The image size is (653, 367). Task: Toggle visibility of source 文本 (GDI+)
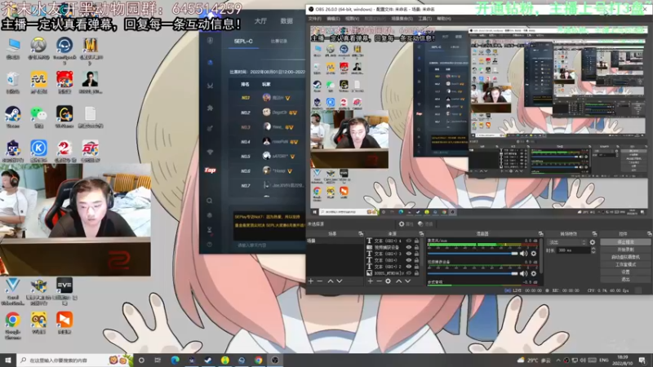pyautogui.click(x=409, y=260)
